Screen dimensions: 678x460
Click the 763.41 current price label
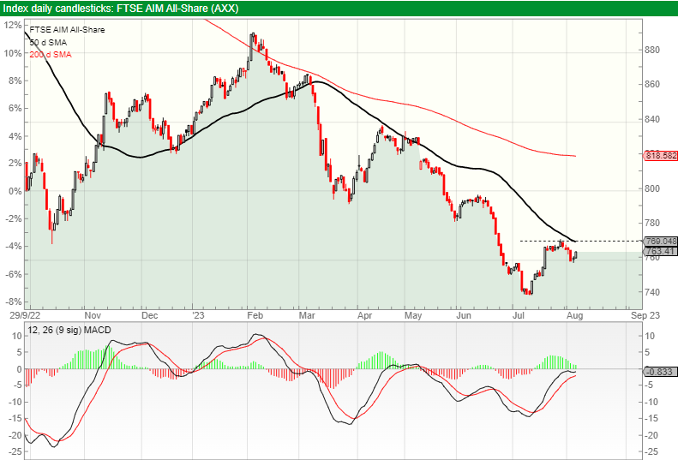pyautogui.click(x=661, y=251)
